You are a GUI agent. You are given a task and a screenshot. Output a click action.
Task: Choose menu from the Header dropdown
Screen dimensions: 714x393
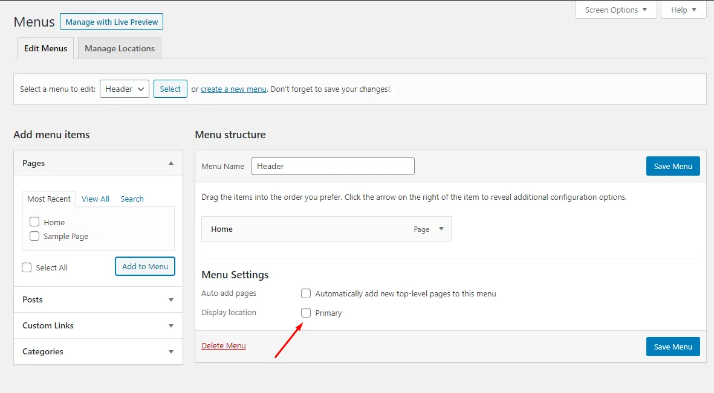[x=124, y=89]
